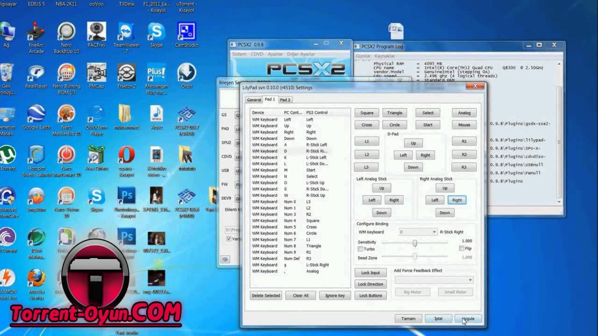
Task: Click the Analog binding button
Action: [464, 113]
